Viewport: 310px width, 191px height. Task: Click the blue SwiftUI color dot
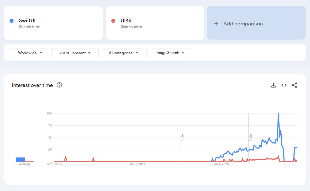(x=12, y=21)
